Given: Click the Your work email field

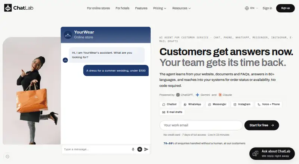Looking at the screenshot, I should [201, 125].
